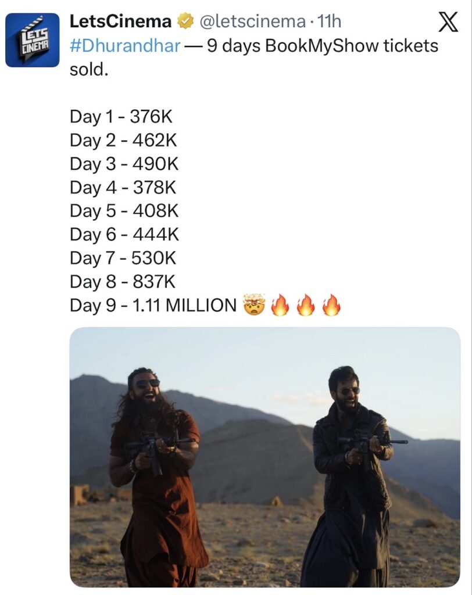Click the first fire emoji
The image size is (472, 595).
point(280,305)
